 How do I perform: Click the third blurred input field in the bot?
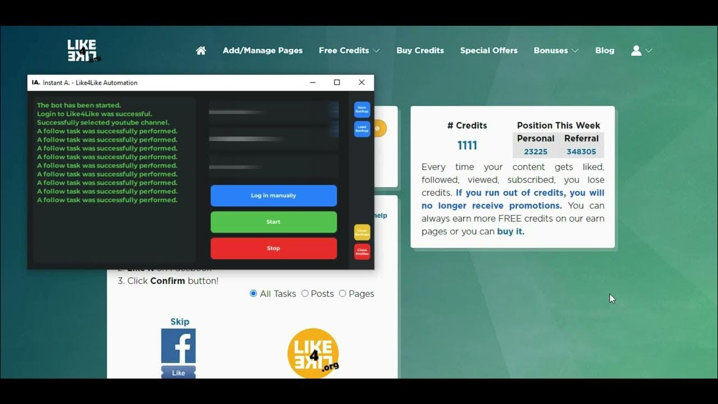click(x=274, y=167)
